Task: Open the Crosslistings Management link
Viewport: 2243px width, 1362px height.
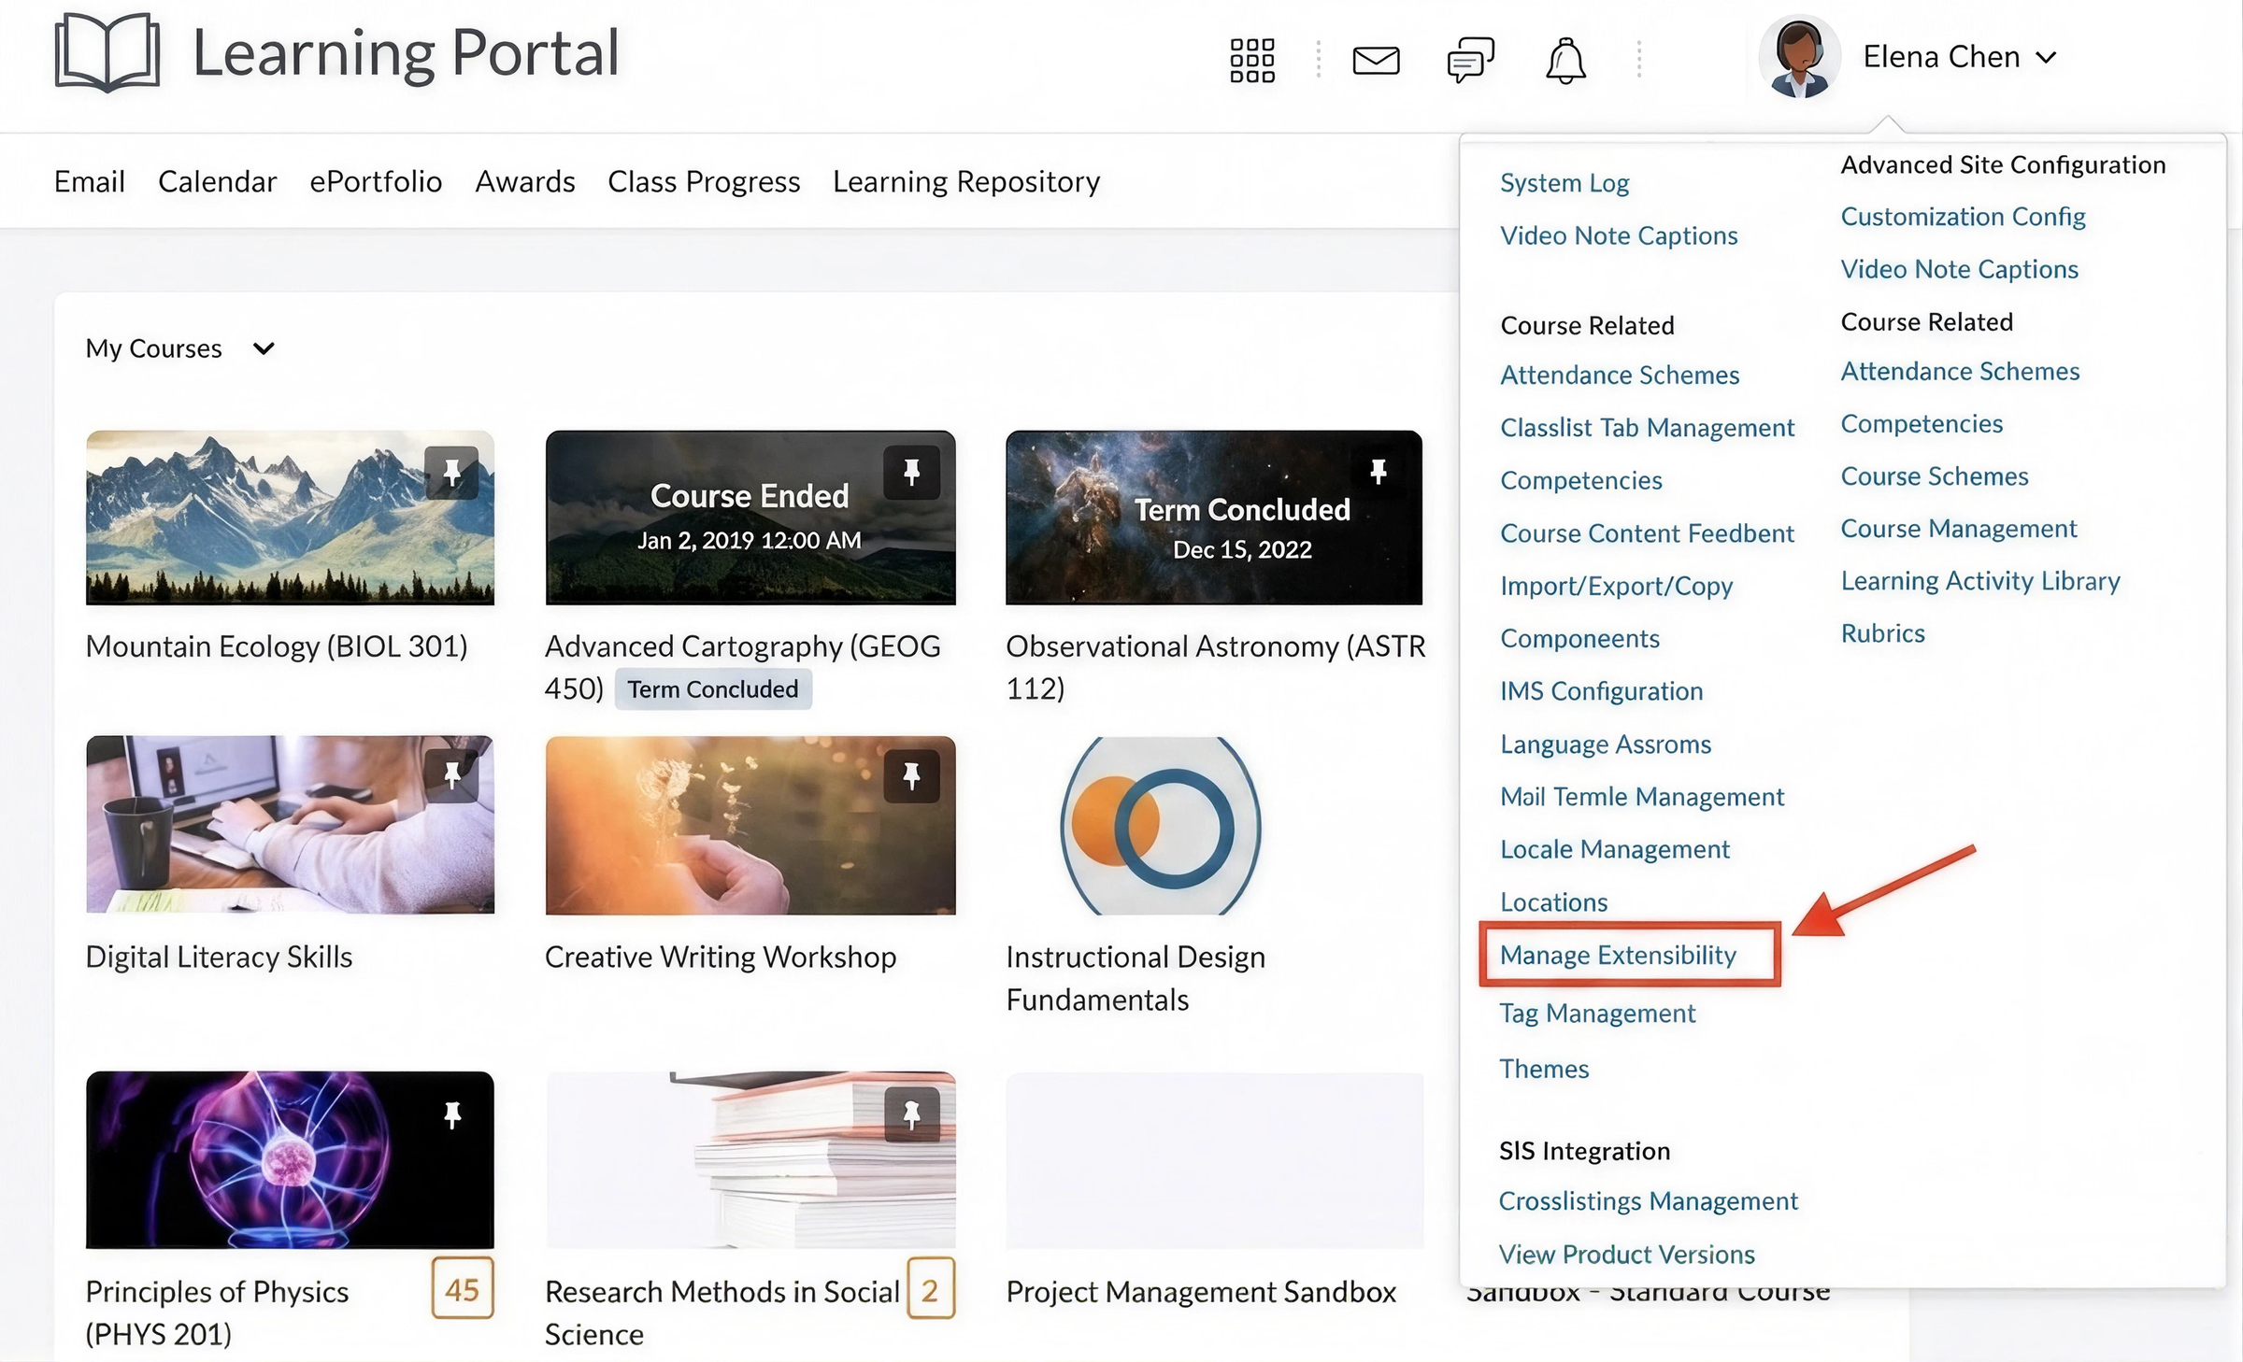Action: pos(1648,1201)
